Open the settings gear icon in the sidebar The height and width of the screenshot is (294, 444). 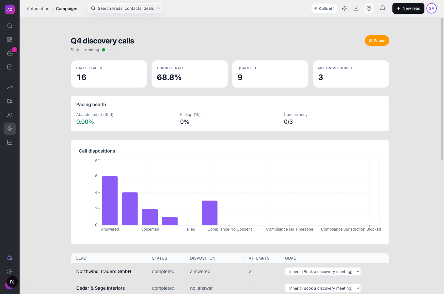[10, 271]
